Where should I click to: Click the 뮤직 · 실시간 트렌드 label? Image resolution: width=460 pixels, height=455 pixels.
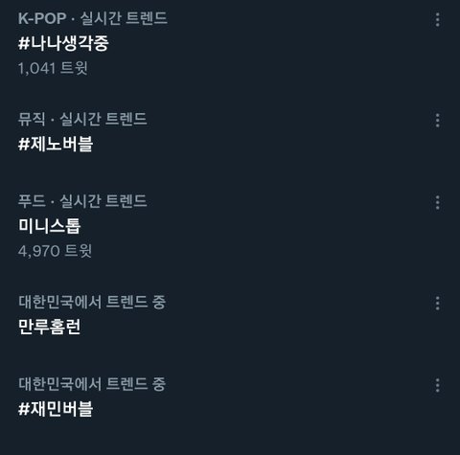point(82,119)
